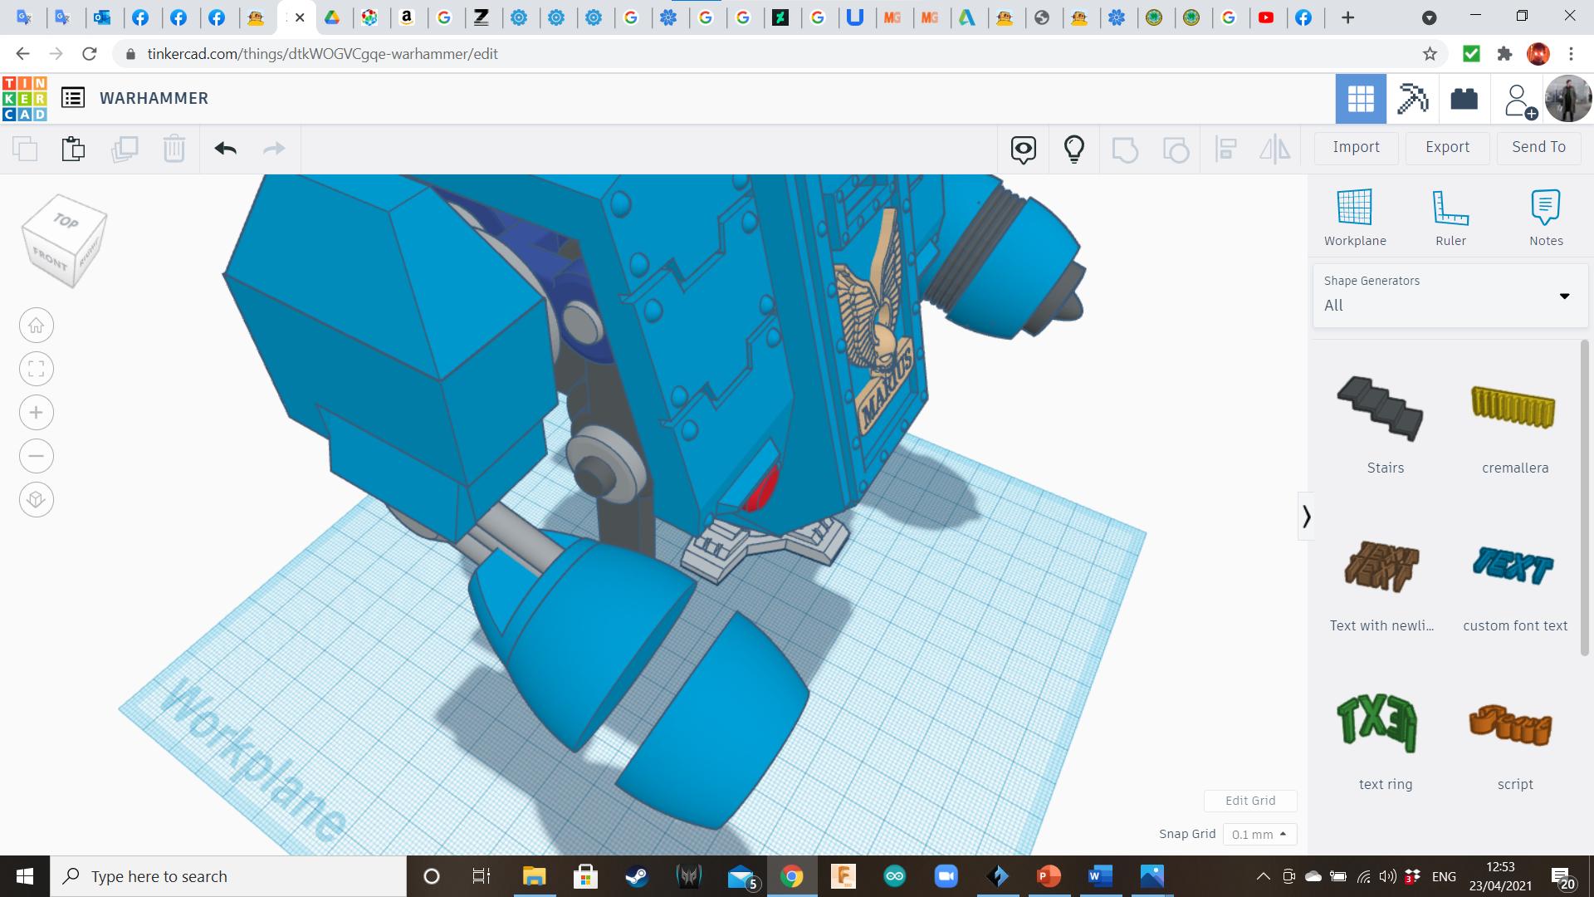Click the Home view button
This screenshot has width=1594, height=897.
(37, 326)
